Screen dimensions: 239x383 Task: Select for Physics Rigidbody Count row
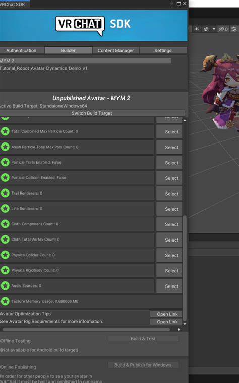169,271
